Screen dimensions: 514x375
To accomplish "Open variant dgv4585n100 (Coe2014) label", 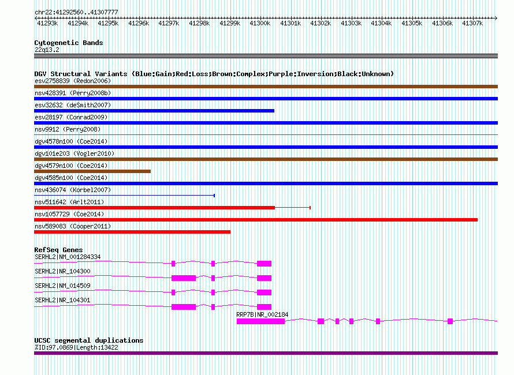I will tap(71, 178).
